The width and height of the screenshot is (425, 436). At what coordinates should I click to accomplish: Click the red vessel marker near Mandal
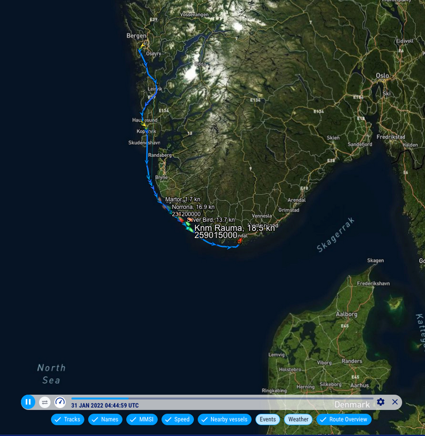click(x=239, y=241)
